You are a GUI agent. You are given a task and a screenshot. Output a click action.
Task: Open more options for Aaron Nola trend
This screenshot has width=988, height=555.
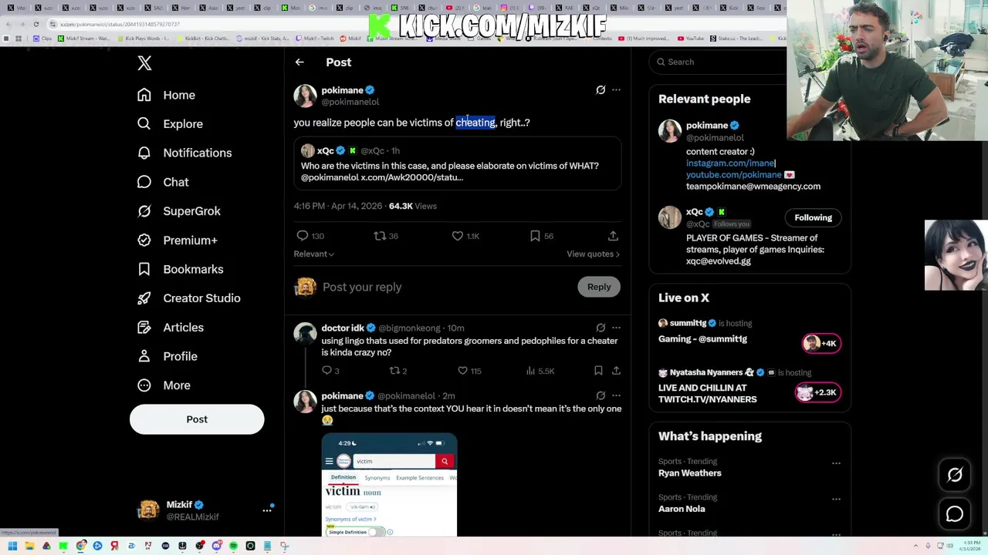836,499
